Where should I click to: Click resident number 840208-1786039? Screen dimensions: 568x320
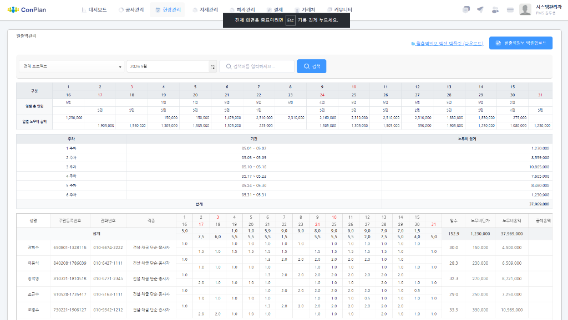coord(70,263)
